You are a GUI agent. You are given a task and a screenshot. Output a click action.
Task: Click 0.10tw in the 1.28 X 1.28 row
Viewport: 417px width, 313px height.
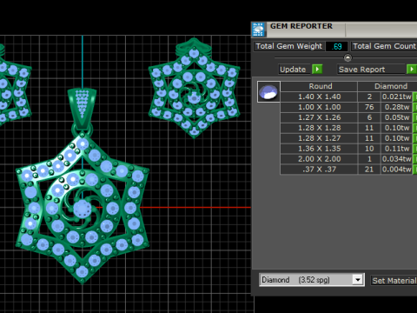pyautogui.click(x=396, y=128)
